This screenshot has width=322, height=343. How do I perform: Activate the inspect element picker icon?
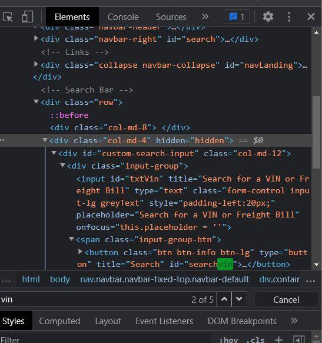(x=8, y=17)
